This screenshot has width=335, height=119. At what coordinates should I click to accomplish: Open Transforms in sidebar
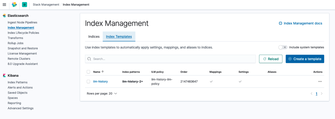click(x=15, y=38)
